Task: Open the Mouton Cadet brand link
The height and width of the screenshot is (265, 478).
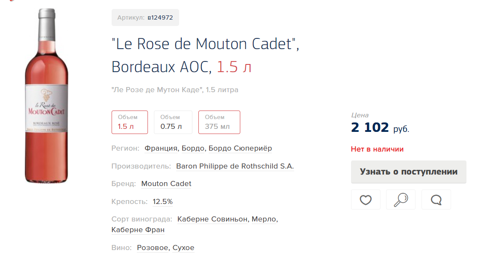Action: (x=166, y=184)
